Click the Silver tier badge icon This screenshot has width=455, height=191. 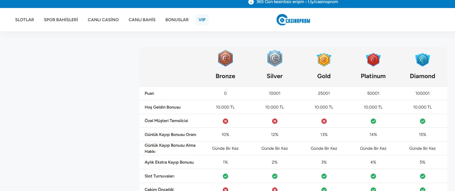[x=274, y=58]
